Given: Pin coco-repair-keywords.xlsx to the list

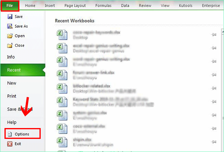Looking at the screenshot, I should click(214, 34).
